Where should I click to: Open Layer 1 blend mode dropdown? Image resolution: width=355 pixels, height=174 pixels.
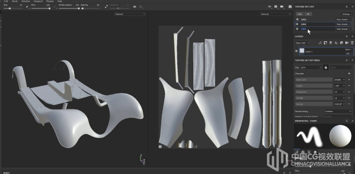click(349, 49)
